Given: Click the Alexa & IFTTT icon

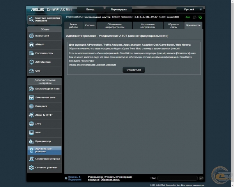Looking at the screenshot, I should point(31,115).
